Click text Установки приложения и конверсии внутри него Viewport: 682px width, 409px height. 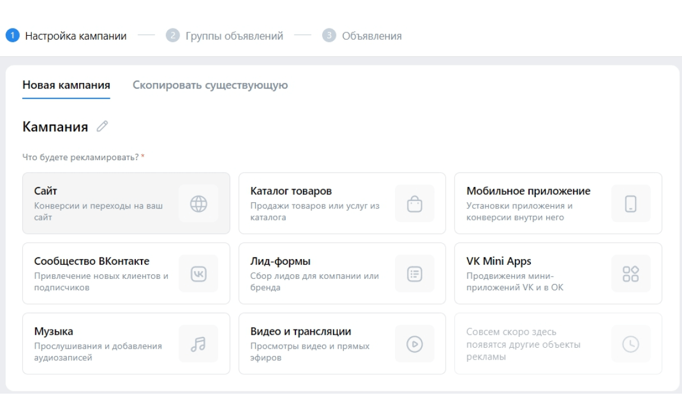[519, 211]
